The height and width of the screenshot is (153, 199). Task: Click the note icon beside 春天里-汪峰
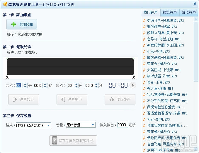144,88
